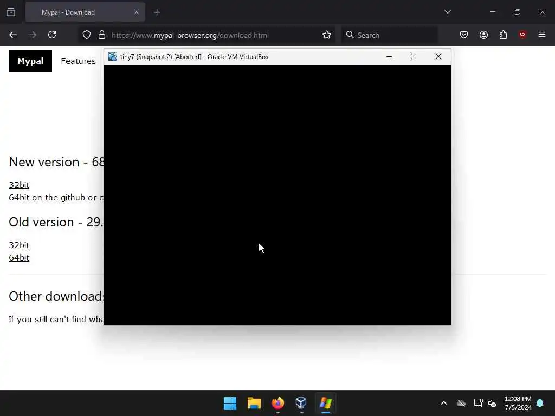Click the uBlock Origin icon

point(522,35)
